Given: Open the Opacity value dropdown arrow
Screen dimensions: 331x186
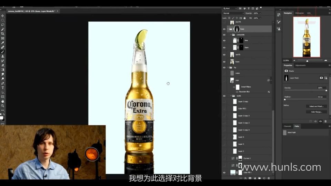Looking at the screenshot, I should point(260,13).
